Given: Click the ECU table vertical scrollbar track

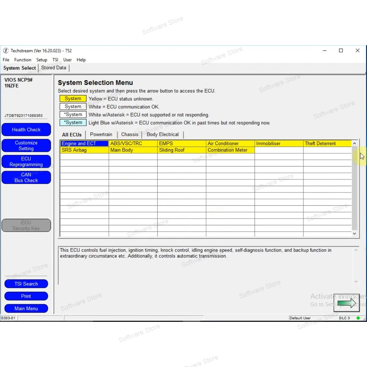Looking at the screenshot, I should 355,188.
